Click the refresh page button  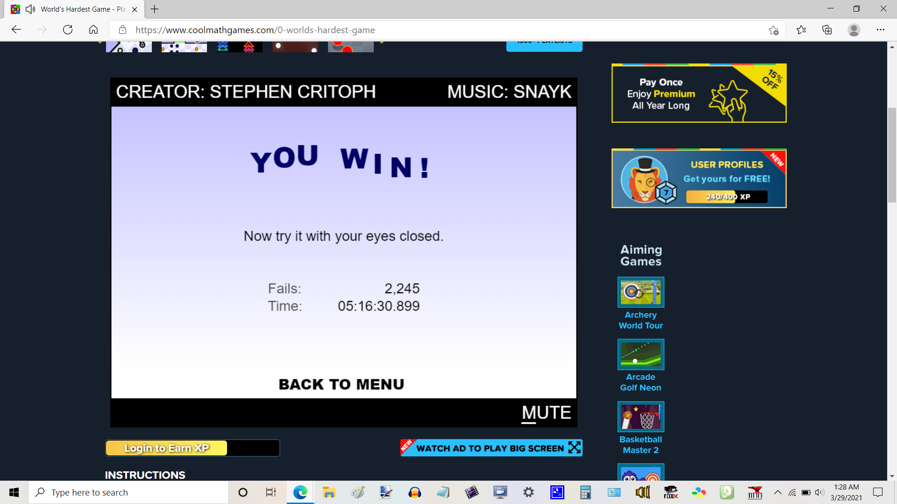coord(68,29)
